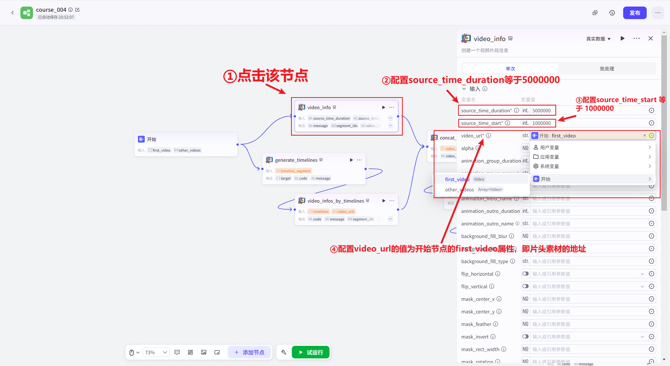
Task: Toggle the flip_vertical switch
Action: [525, 286]
